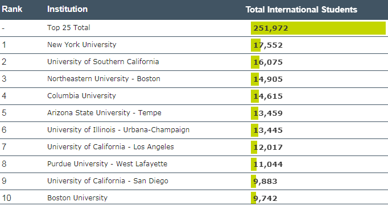Viewport: 388px width, 206px height.
Task: Click the 14,615 value for Columbia
Action: pos(268,96)
